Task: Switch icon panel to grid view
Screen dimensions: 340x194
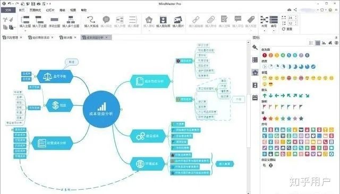Action: pyautogui.click(x=318, y=43)
